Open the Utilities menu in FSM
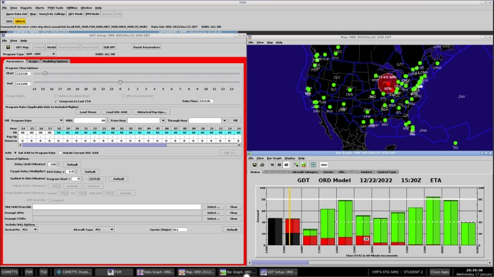 coord(72,8)
